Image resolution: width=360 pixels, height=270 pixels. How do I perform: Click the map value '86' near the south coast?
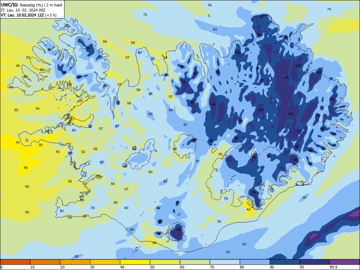click(132, 229)
